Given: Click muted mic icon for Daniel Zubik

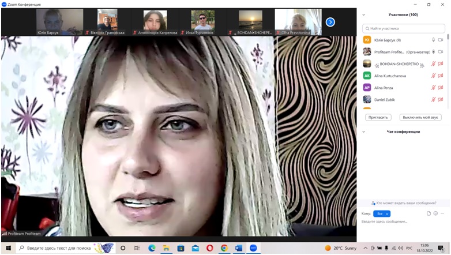Looking at the screenshot, I should pos(433,100).
